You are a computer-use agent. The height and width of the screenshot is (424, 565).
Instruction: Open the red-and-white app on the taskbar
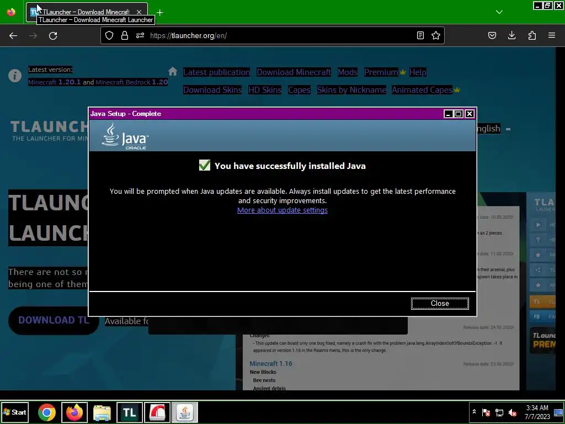click(157, 412)
